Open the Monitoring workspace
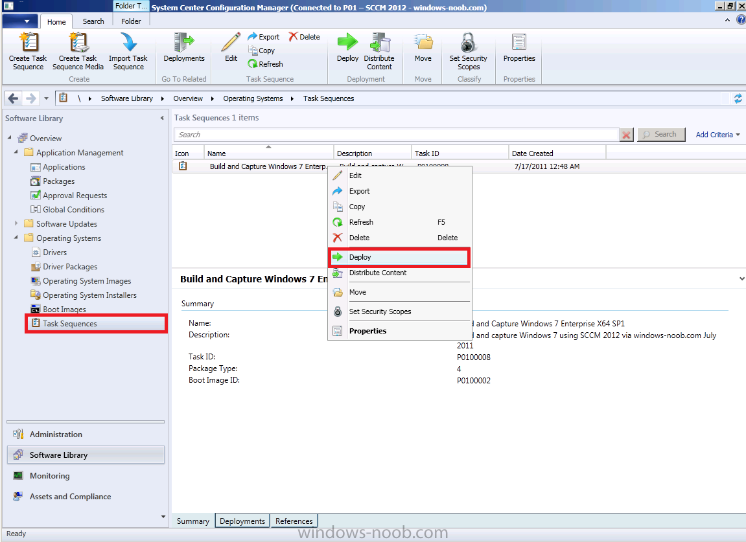The height and width of the screenshot is (542, 746). coord(86,475)
